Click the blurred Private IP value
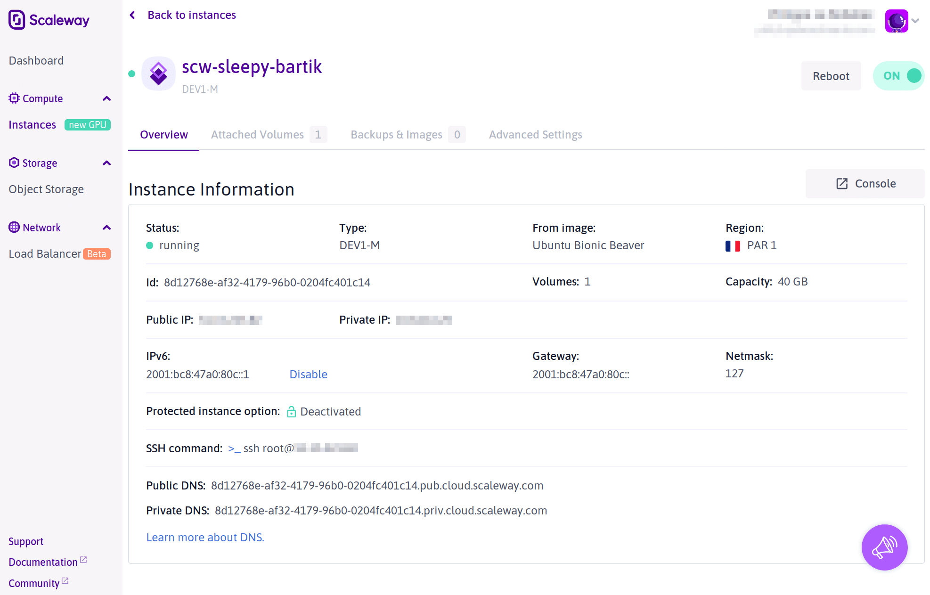Viewport: 930px width, 595px height. (x=424, y=320)
